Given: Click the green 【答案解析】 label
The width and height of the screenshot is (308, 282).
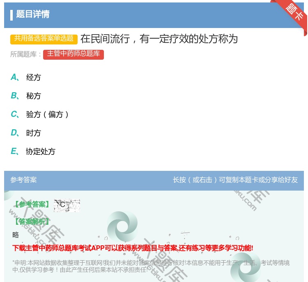Looking at the screenshot, I should coord(31,222).
